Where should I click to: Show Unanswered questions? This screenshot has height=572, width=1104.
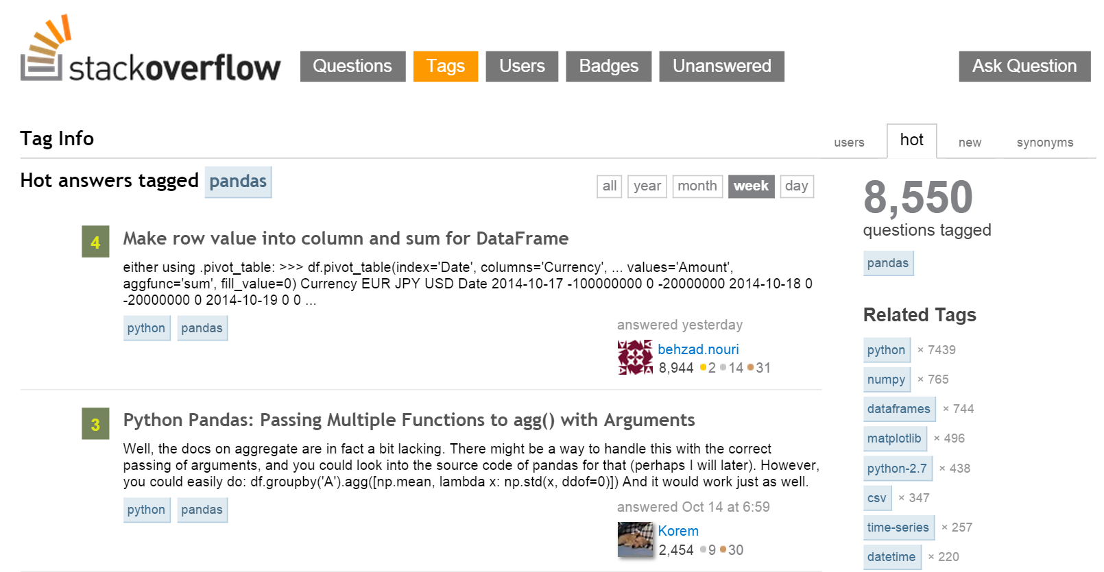[721, 66]
